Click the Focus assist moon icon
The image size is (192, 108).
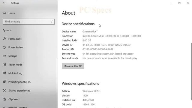4,39
